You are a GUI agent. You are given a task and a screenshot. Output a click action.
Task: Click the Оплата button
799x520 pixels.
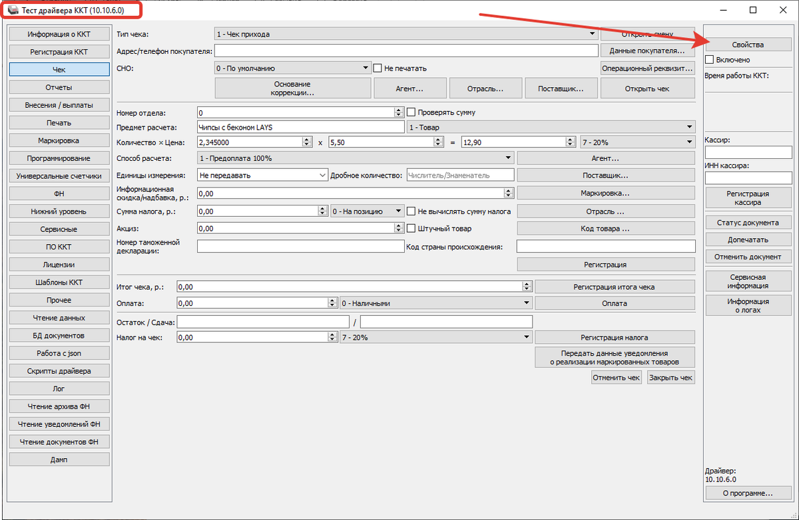(615, 303)
